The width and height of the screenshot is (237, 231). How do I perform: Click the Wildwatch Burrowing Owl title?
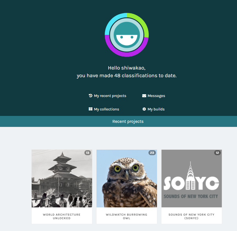(x=126, y=216)
